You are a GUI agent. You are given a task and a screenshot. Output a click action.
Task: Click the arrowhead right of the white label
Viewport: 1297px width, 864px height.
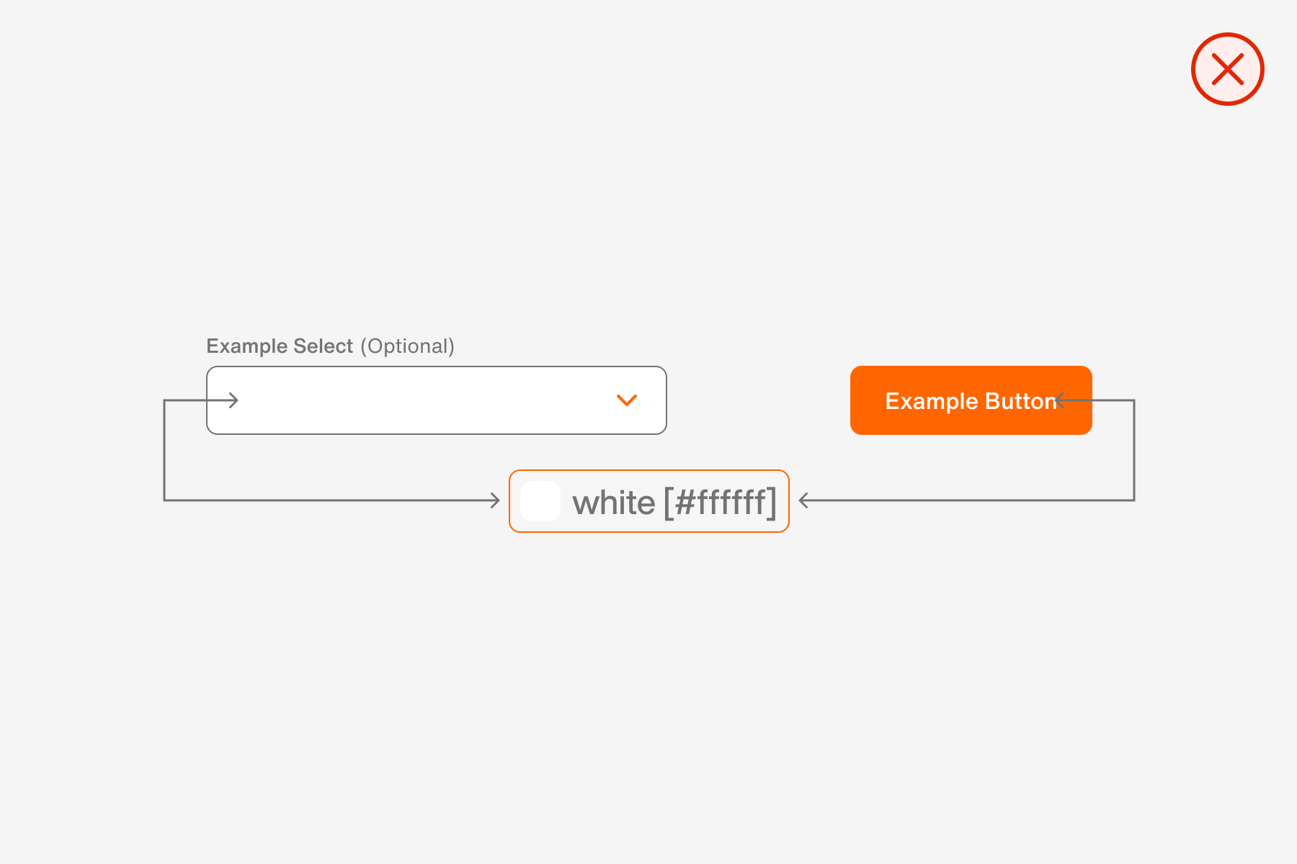pos(804,500)
